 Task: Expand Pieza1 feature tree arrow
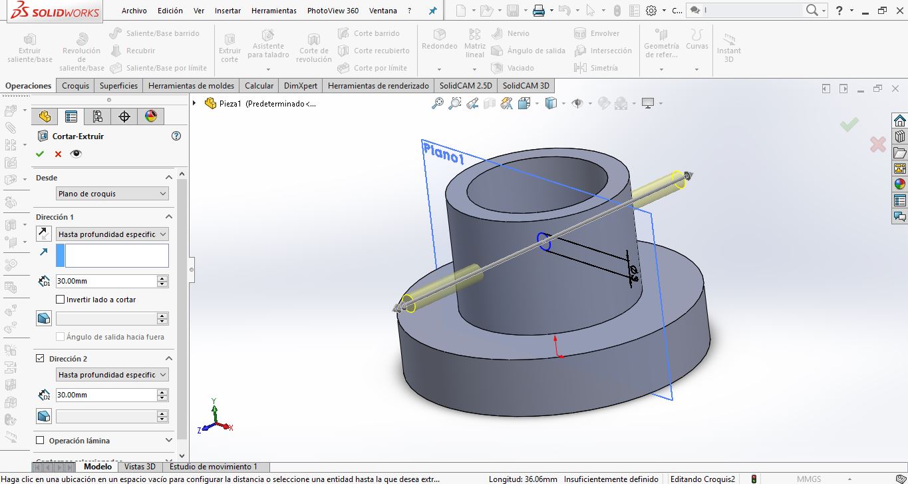pyautogui.click(x=194, y=103)
